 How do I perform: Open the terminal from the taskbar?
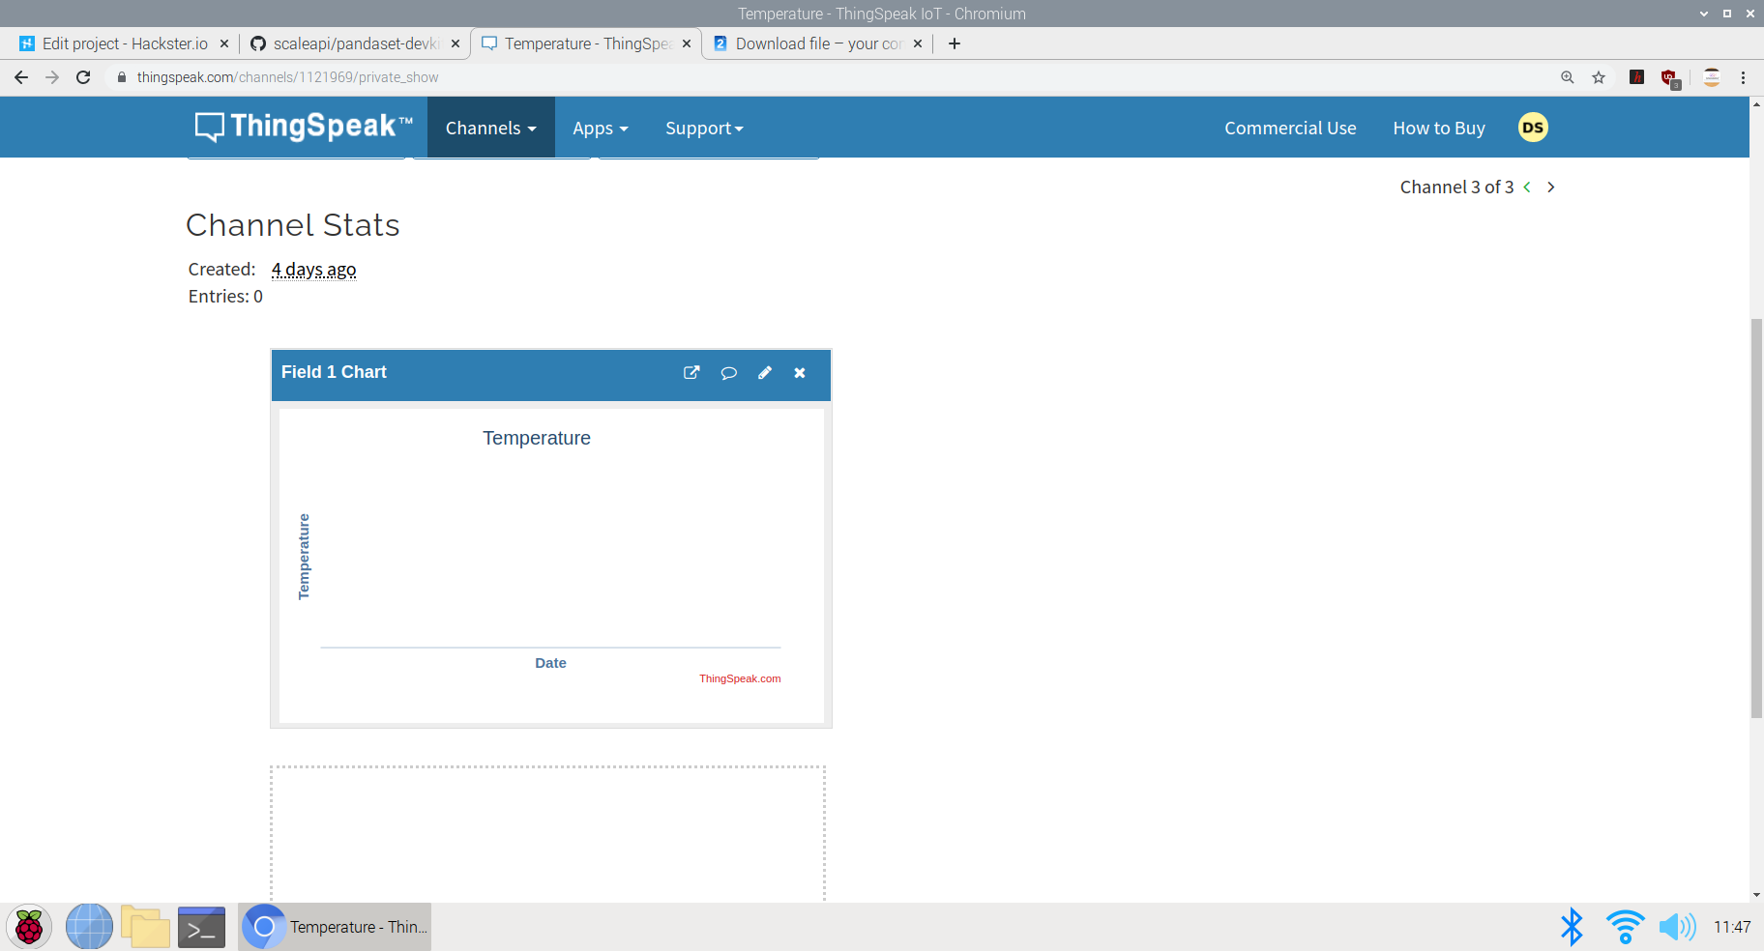click(x=201, y=927)
